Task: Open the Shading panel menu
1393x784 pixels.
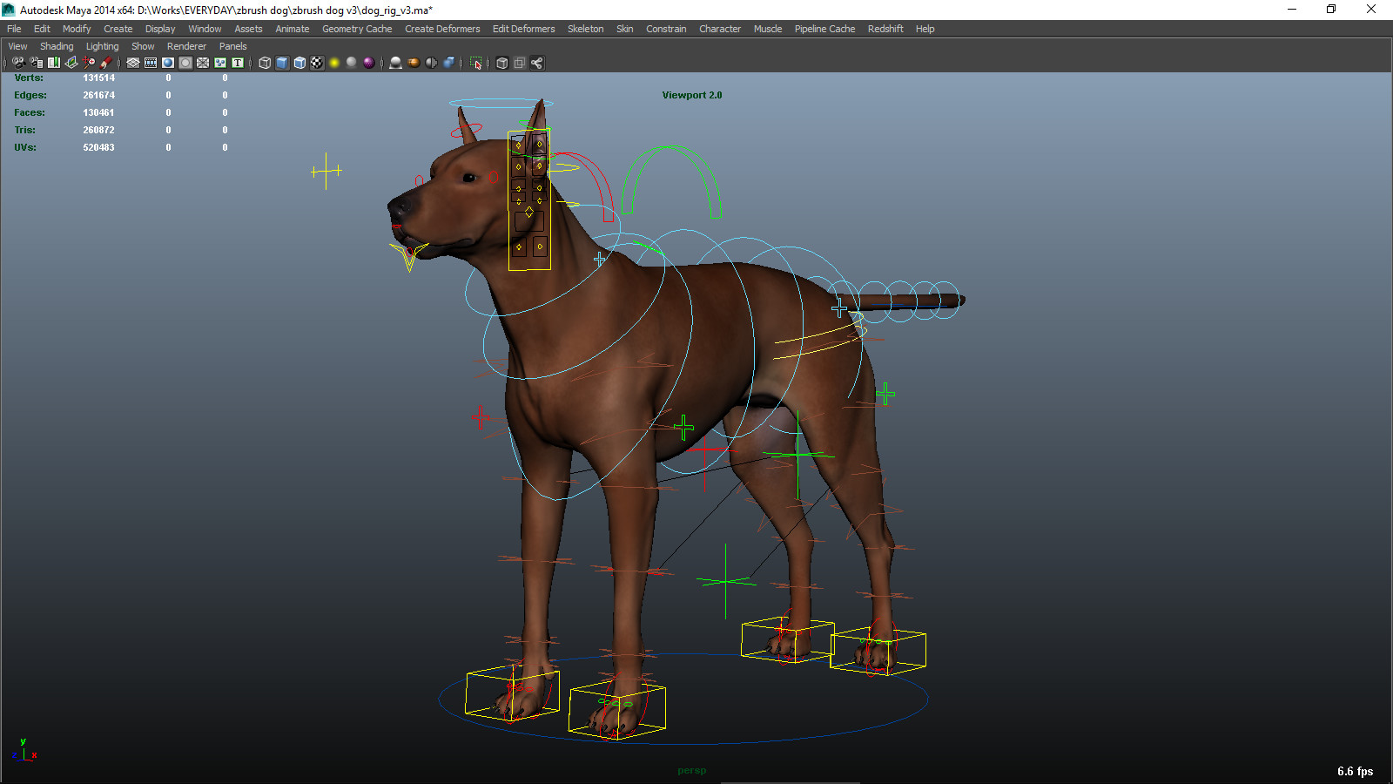Action: 57,45
